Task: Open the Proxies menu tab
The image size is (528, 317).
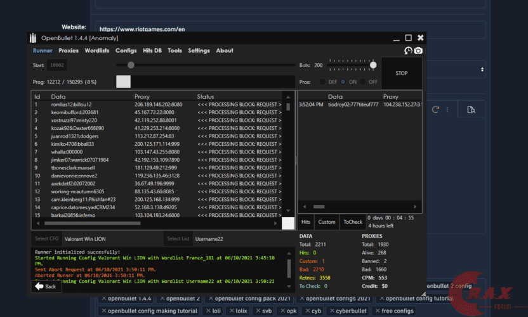Action: click(x=69, y=51)
